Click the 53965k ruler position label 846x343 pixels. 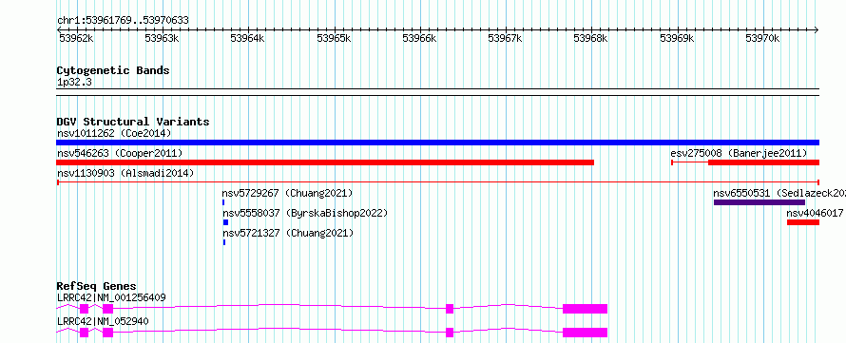coord(334,38)
